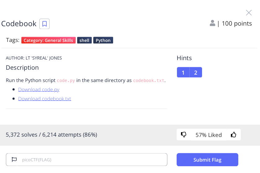Close the challenge dialog
Image resolution: width=260 pixels, height=173 pixels.
tap(249, 13)
